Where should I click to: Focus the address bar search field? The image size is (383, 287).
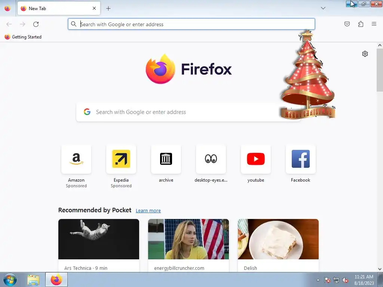point(191,24)
